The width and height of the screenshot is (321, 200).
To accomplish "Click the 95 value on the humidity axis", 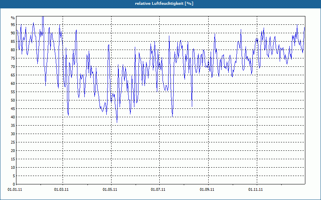I will point(13,25).
